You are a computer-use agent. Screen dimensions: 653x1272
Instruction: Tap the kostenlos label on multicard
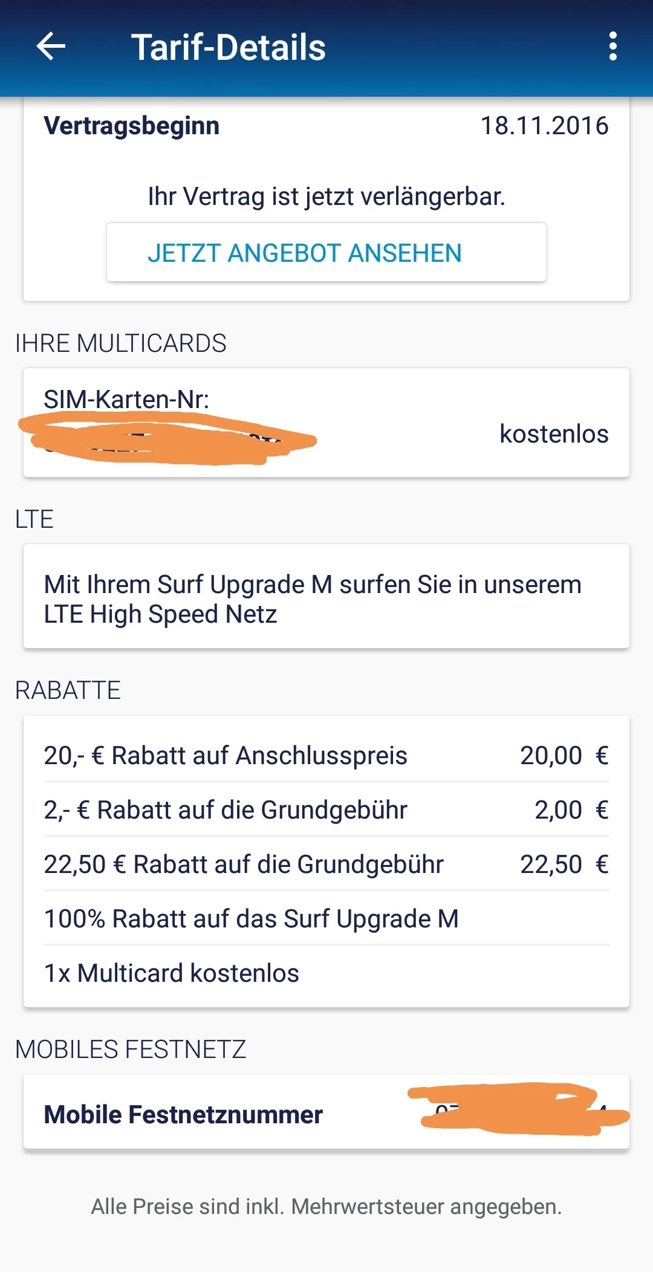click(553, 434)
